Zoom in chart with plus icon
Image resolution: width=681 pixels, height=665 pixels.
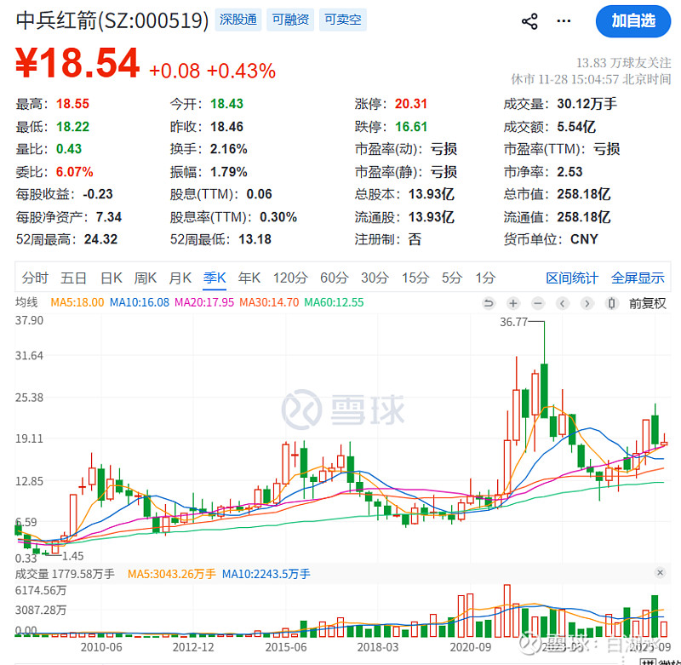pyautogui.click(x=513, y=303)
